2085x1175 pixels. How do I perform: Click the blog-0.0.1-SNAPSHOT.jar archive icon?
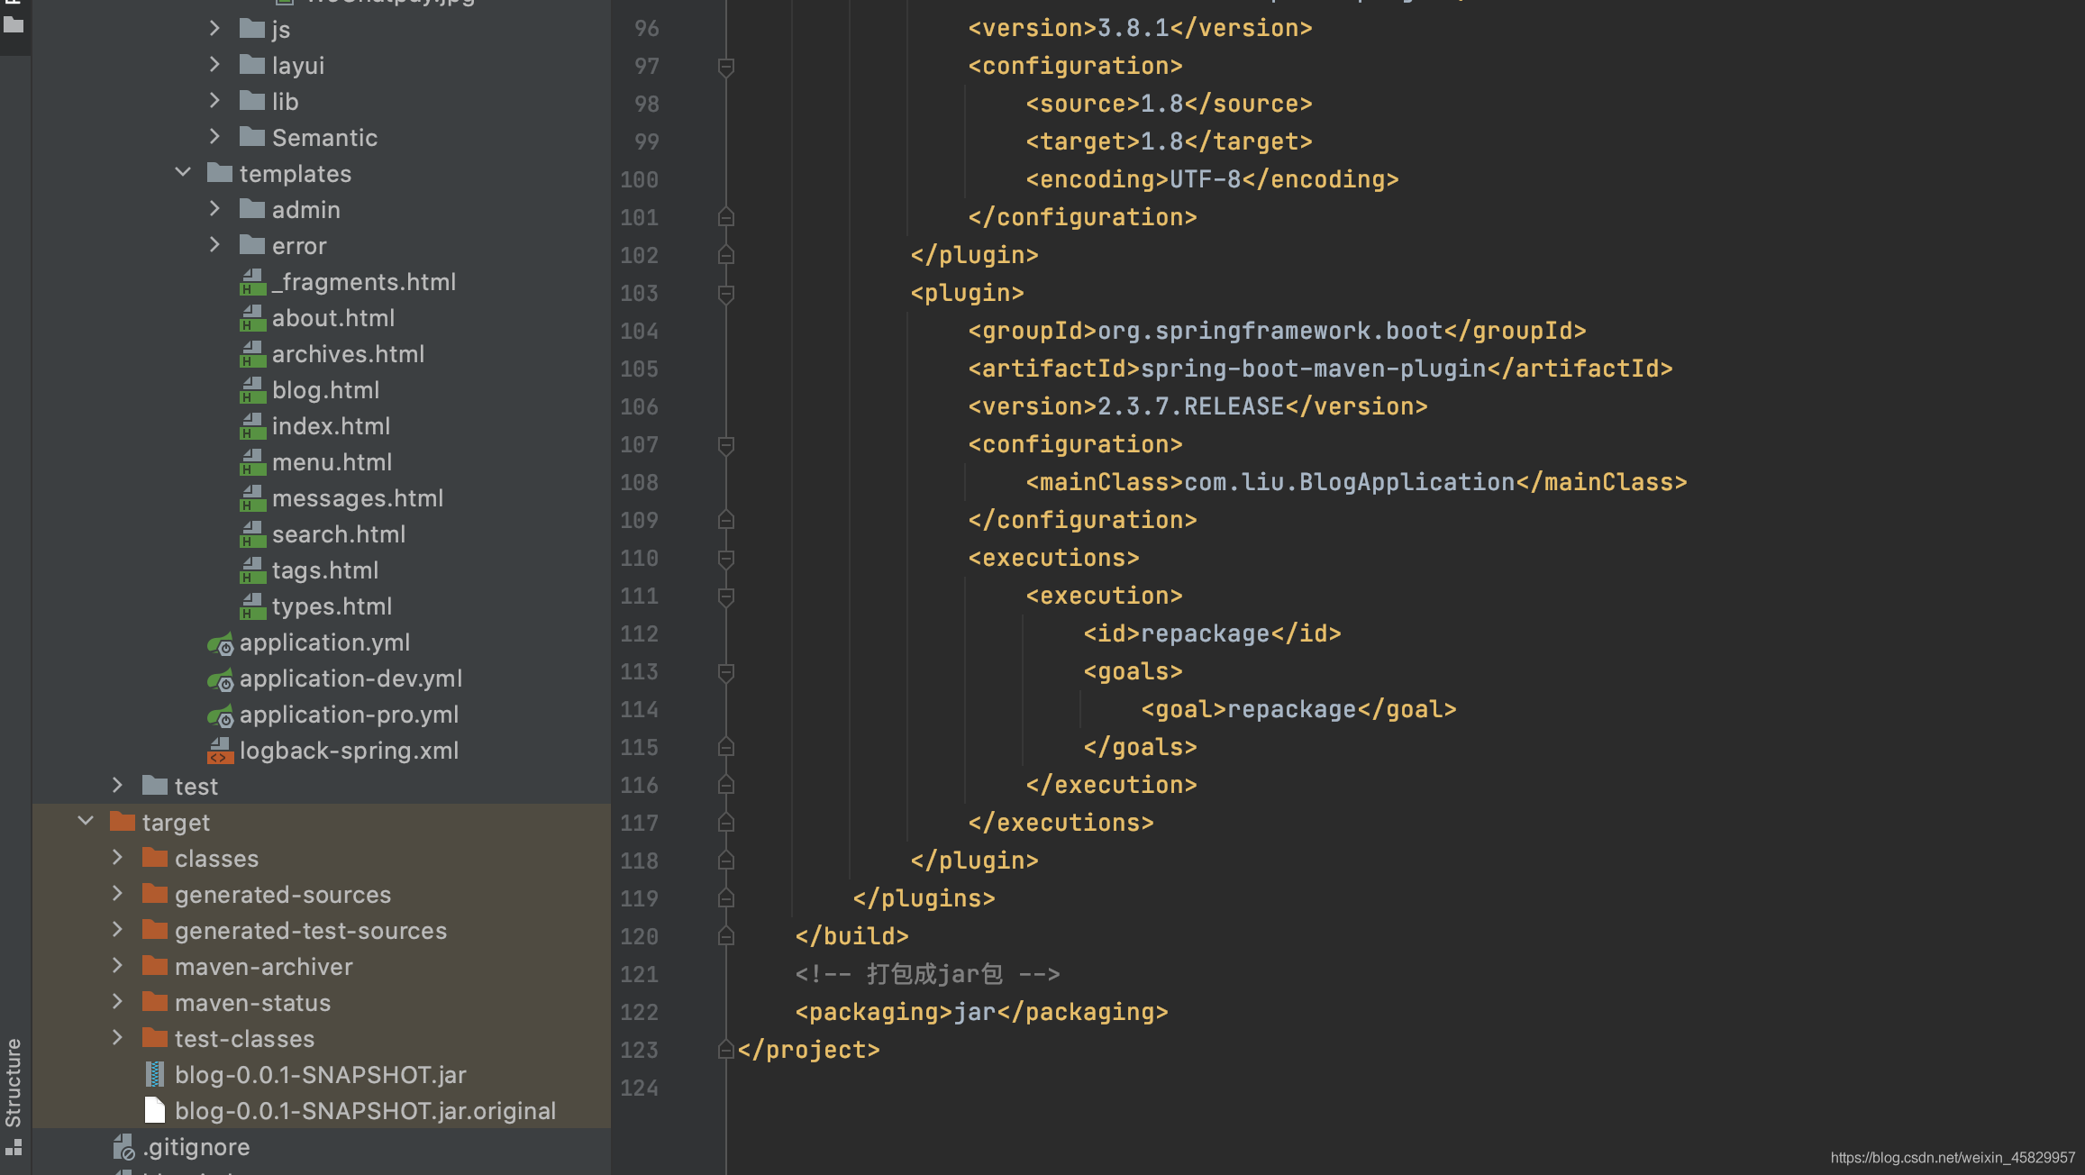click(x=155, y=1074)
